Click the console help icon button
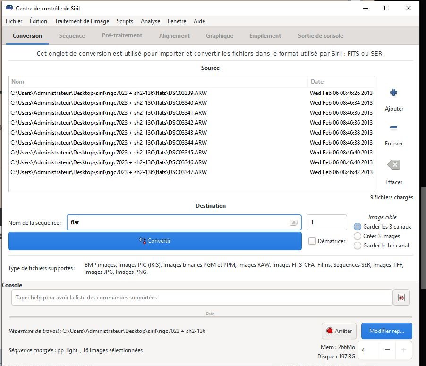 click(401, 298)
